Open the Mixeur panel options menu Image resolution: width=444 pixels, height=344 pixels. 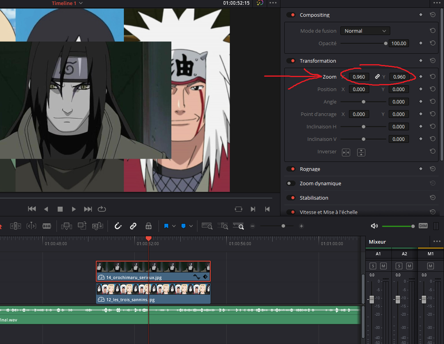437,242
